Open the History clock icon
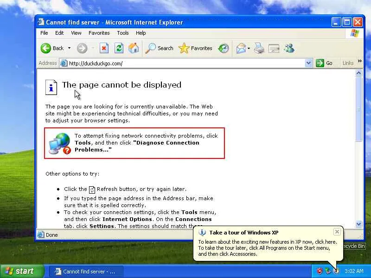Screen dimensions: 371x278 pos(224,48)
